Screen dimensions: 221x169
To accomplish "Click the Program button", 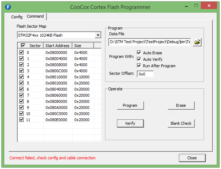I will pos(130,105).
